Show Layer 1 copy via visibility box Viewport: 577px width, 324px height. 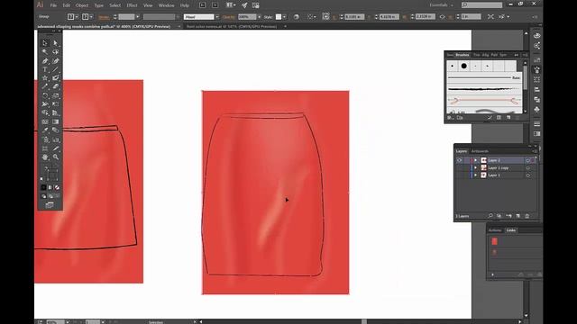[x=459, y=168]
